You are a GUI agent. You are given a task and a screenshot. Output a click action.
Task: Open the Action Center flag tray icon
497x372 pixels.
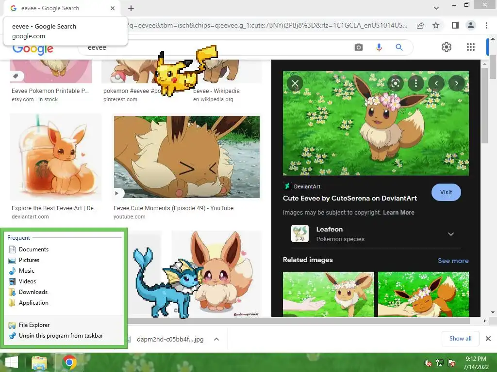coord(451,363)
